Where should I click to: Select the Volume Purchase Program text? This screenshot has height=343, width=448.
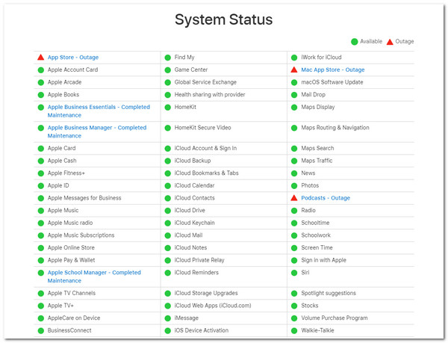(x=335, y=318)
